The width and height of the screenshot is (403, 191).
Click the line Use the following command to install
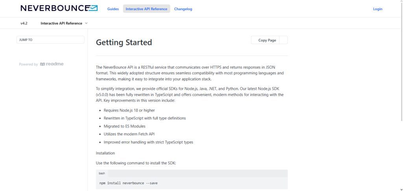(x=136, y=163)
